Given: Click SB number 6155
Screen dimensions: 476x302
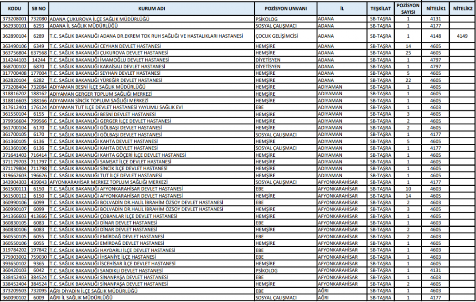Looking at the screenshot, I should 39,114.
